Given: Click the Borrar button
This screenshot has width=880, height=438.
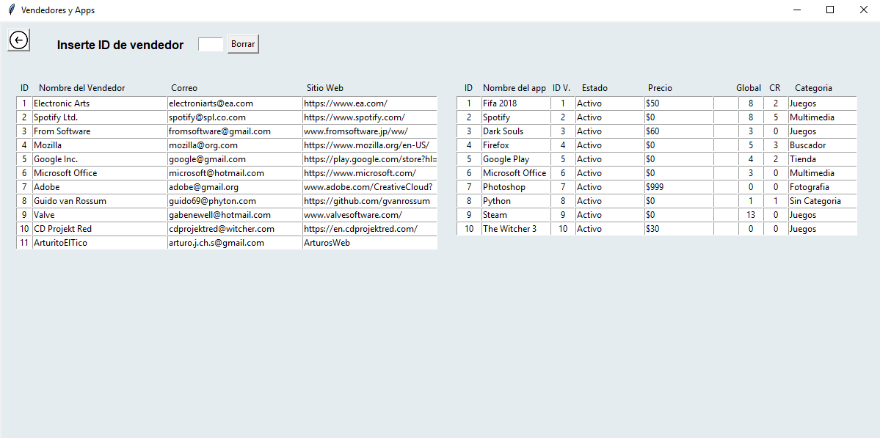Looking at the screenshot, I should (x=243, y=44).
